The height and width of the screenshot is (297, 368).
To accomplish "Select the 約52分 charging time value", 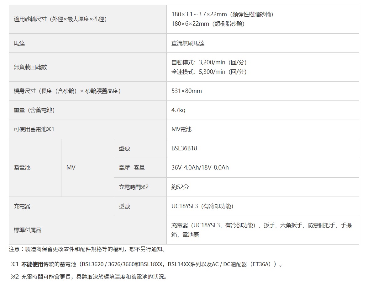I will 180,187.
